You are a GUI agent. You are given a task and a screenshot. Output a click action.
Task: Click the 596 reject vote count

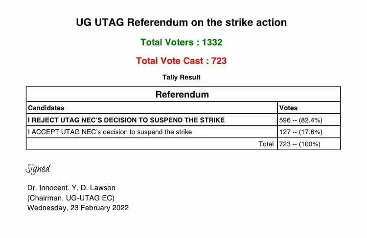coord(285,120)
